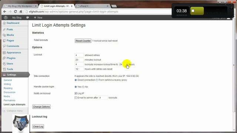Click the Plugins sidebar icon
The width and height of the screenshot is (237, 133).
4,58
